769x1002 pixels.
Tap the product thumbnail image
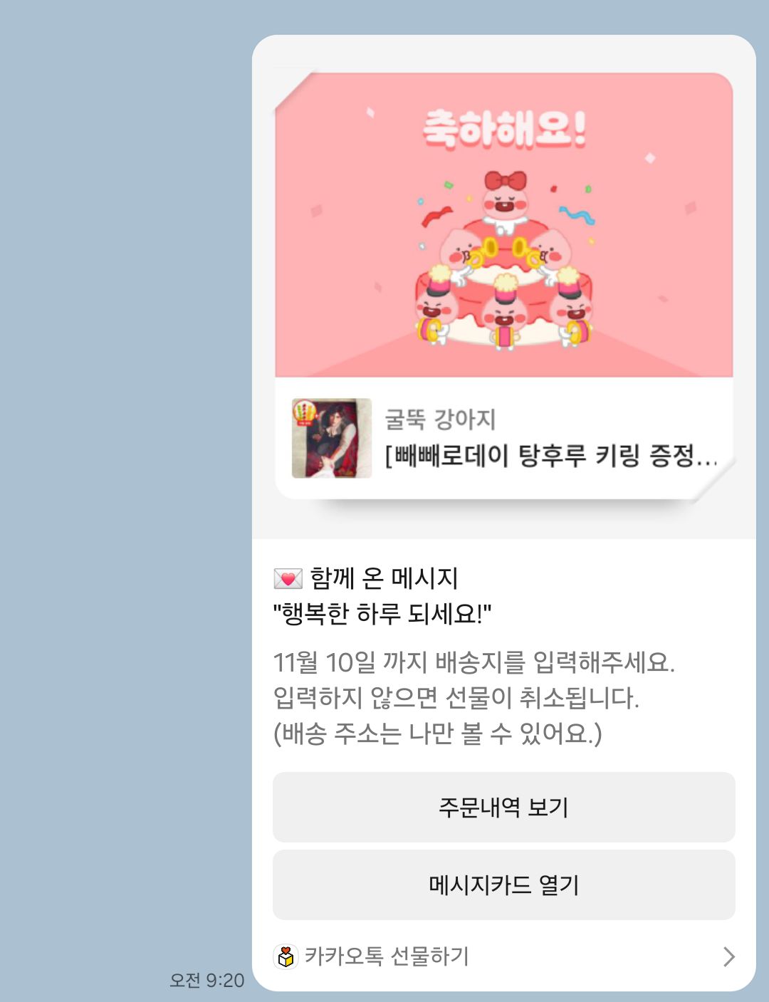(x=332, y=438)
